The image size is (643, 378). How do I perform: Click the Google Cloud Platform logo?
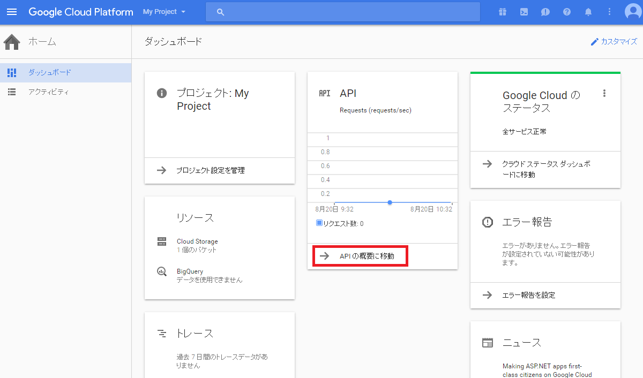coord(81,12)
